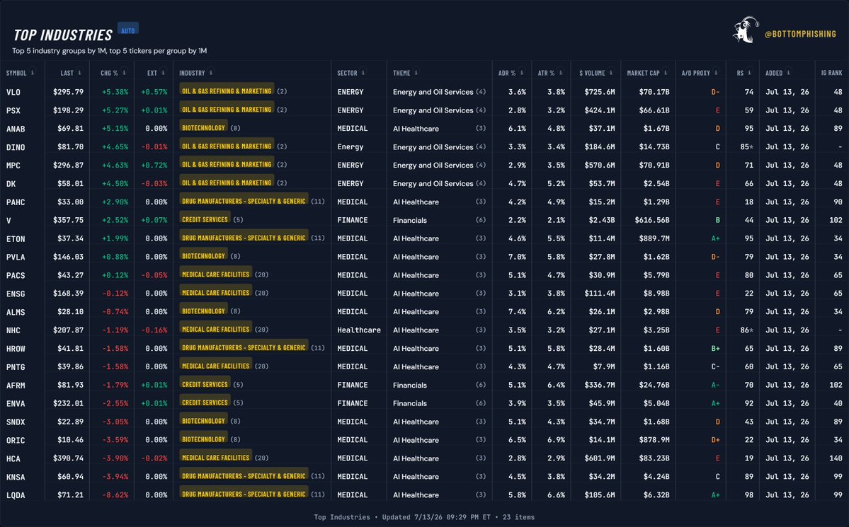The width and height of the screenshot is (849, 527).
Task: Click the info icon beside ADDED header
Action: click(788, 72)
